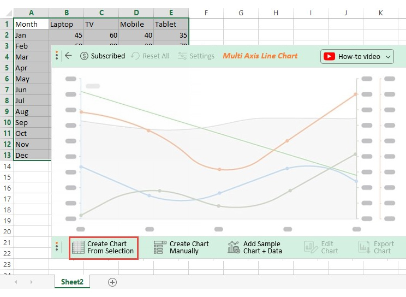Viewport: 406px width, 297px height.
Task: Switch to the Sheet2 tab
Action: coord(72,282)
